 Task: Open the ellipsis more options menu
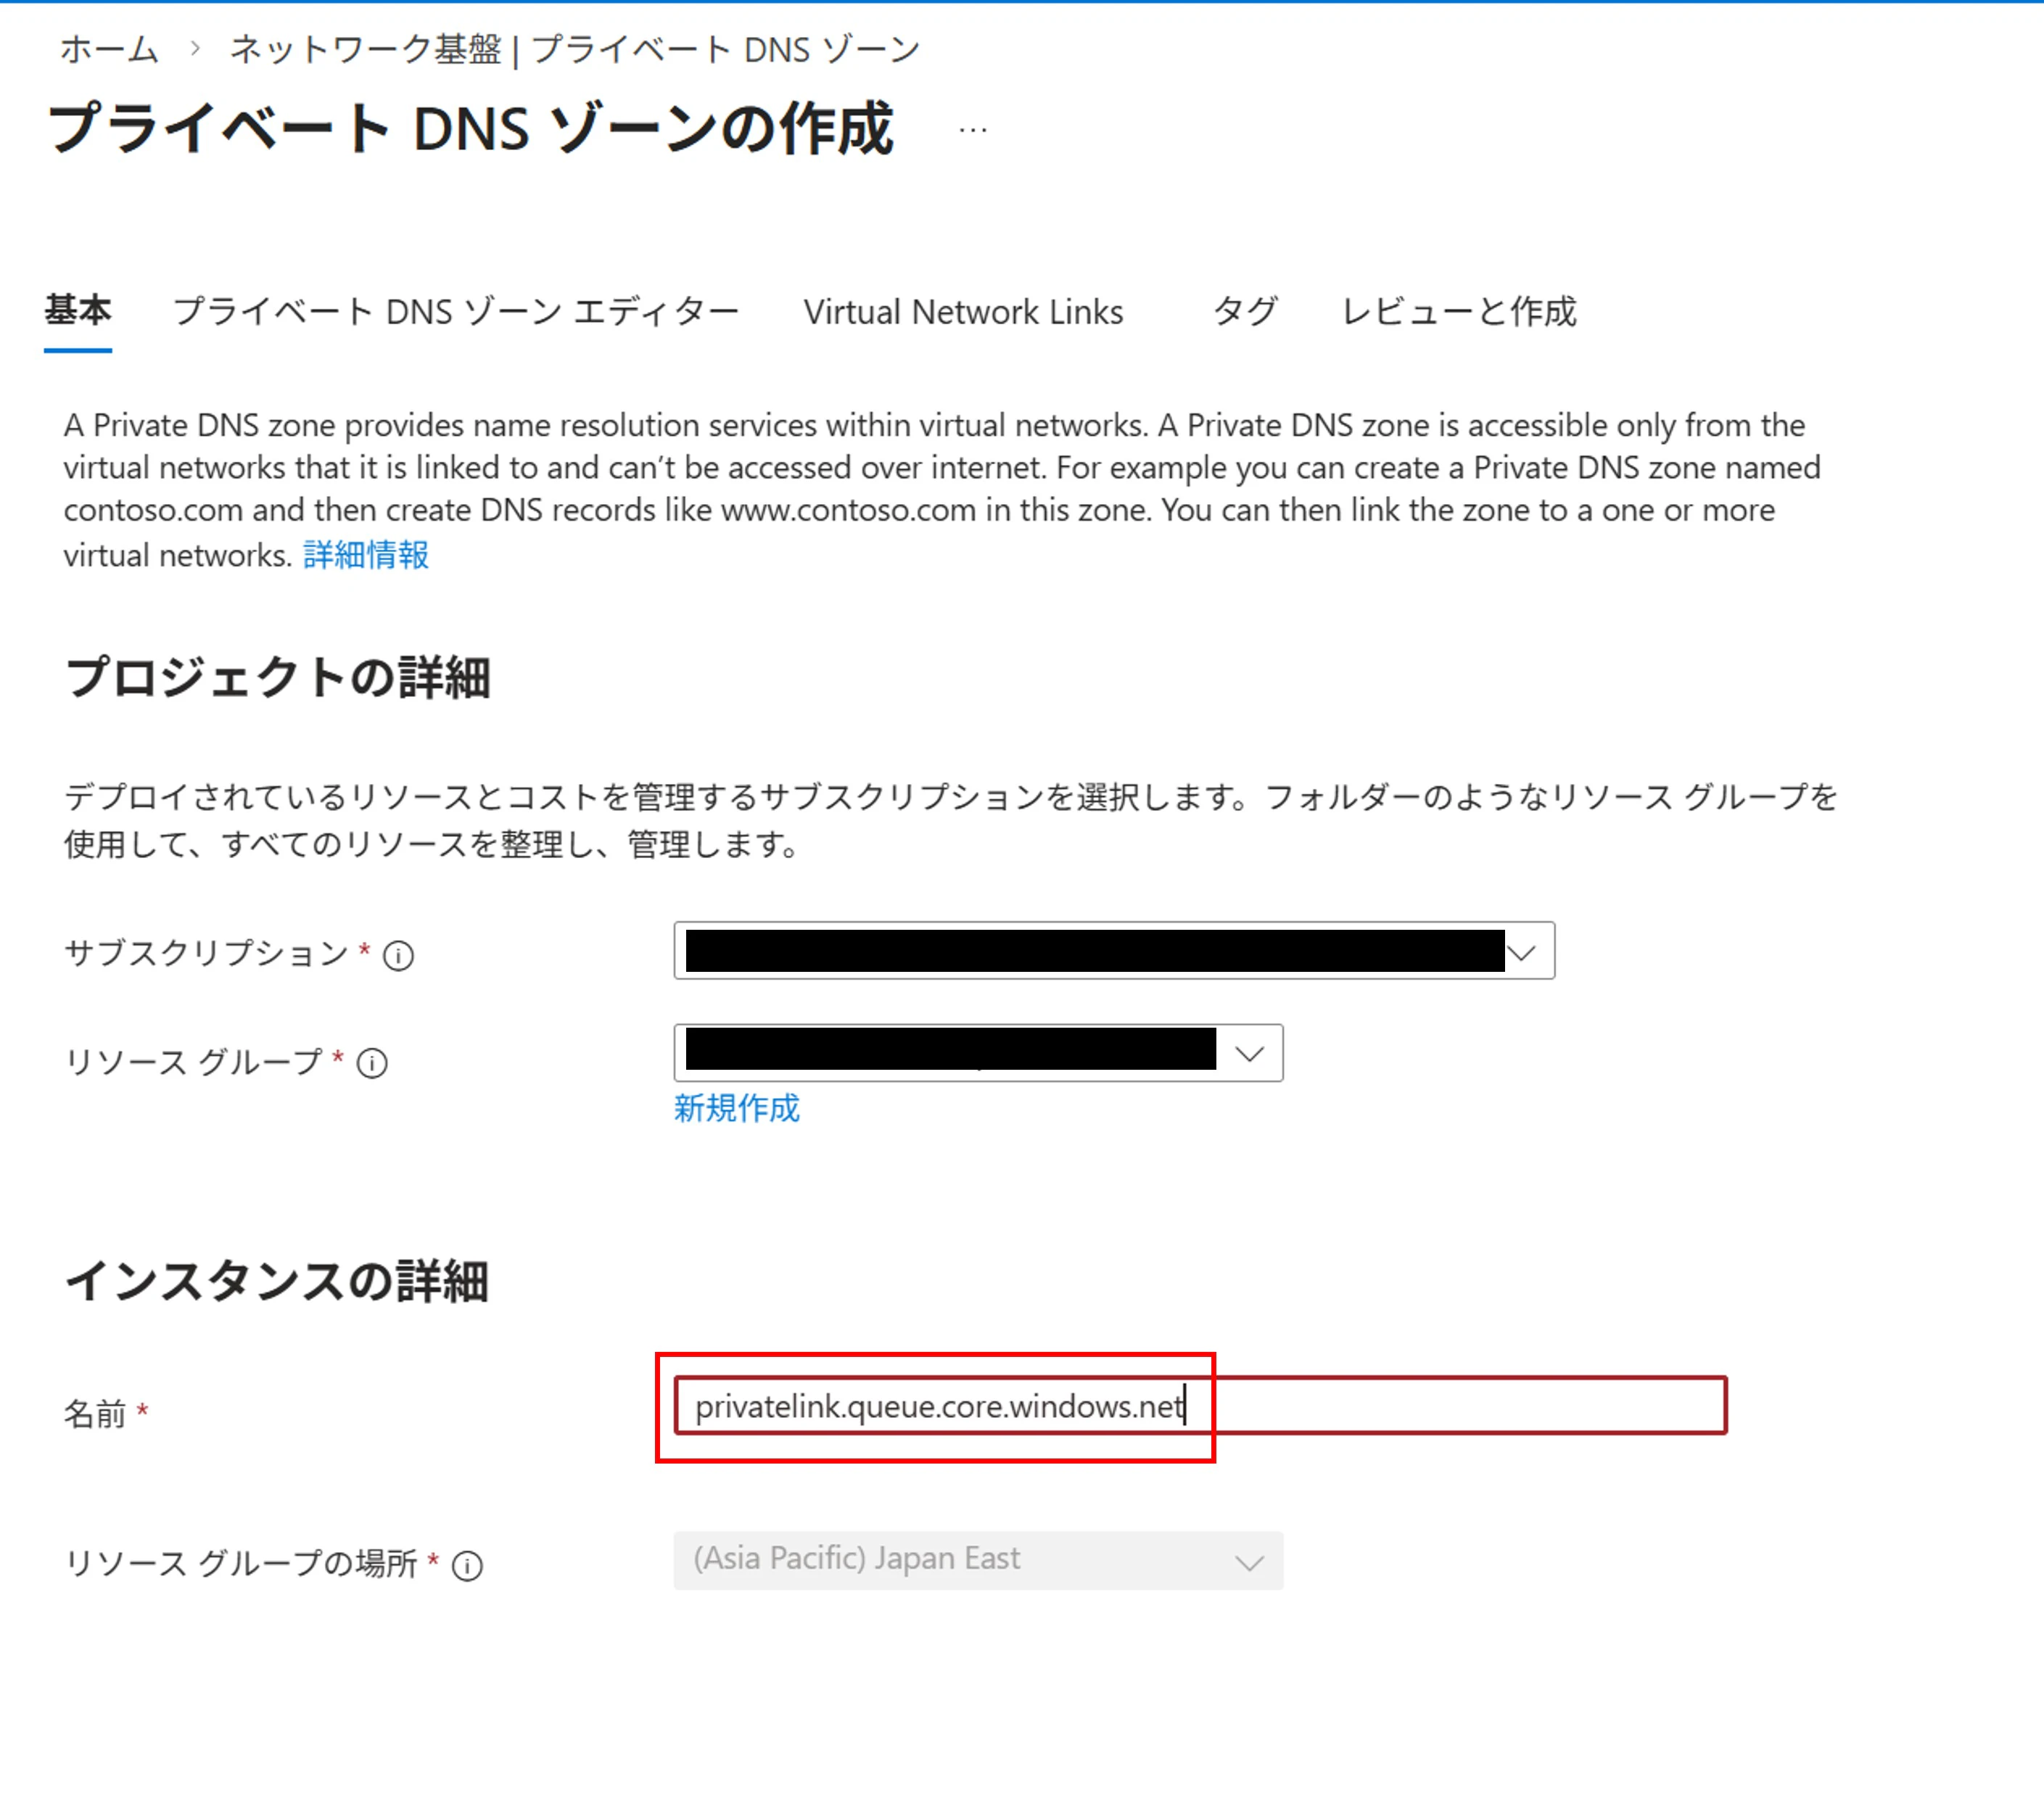[x=972, y=130]
